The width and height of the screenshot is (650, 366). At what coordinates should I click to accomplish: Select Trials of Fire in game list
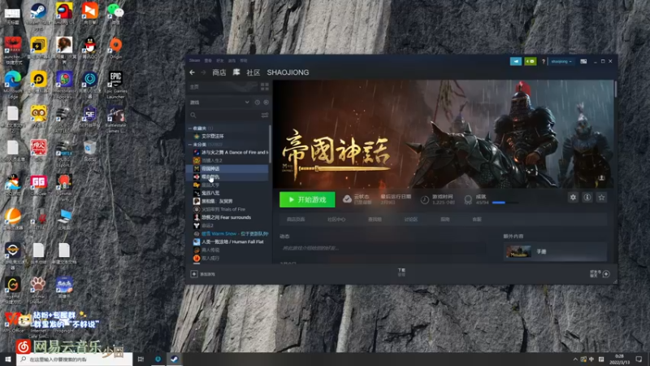point(223,209)
